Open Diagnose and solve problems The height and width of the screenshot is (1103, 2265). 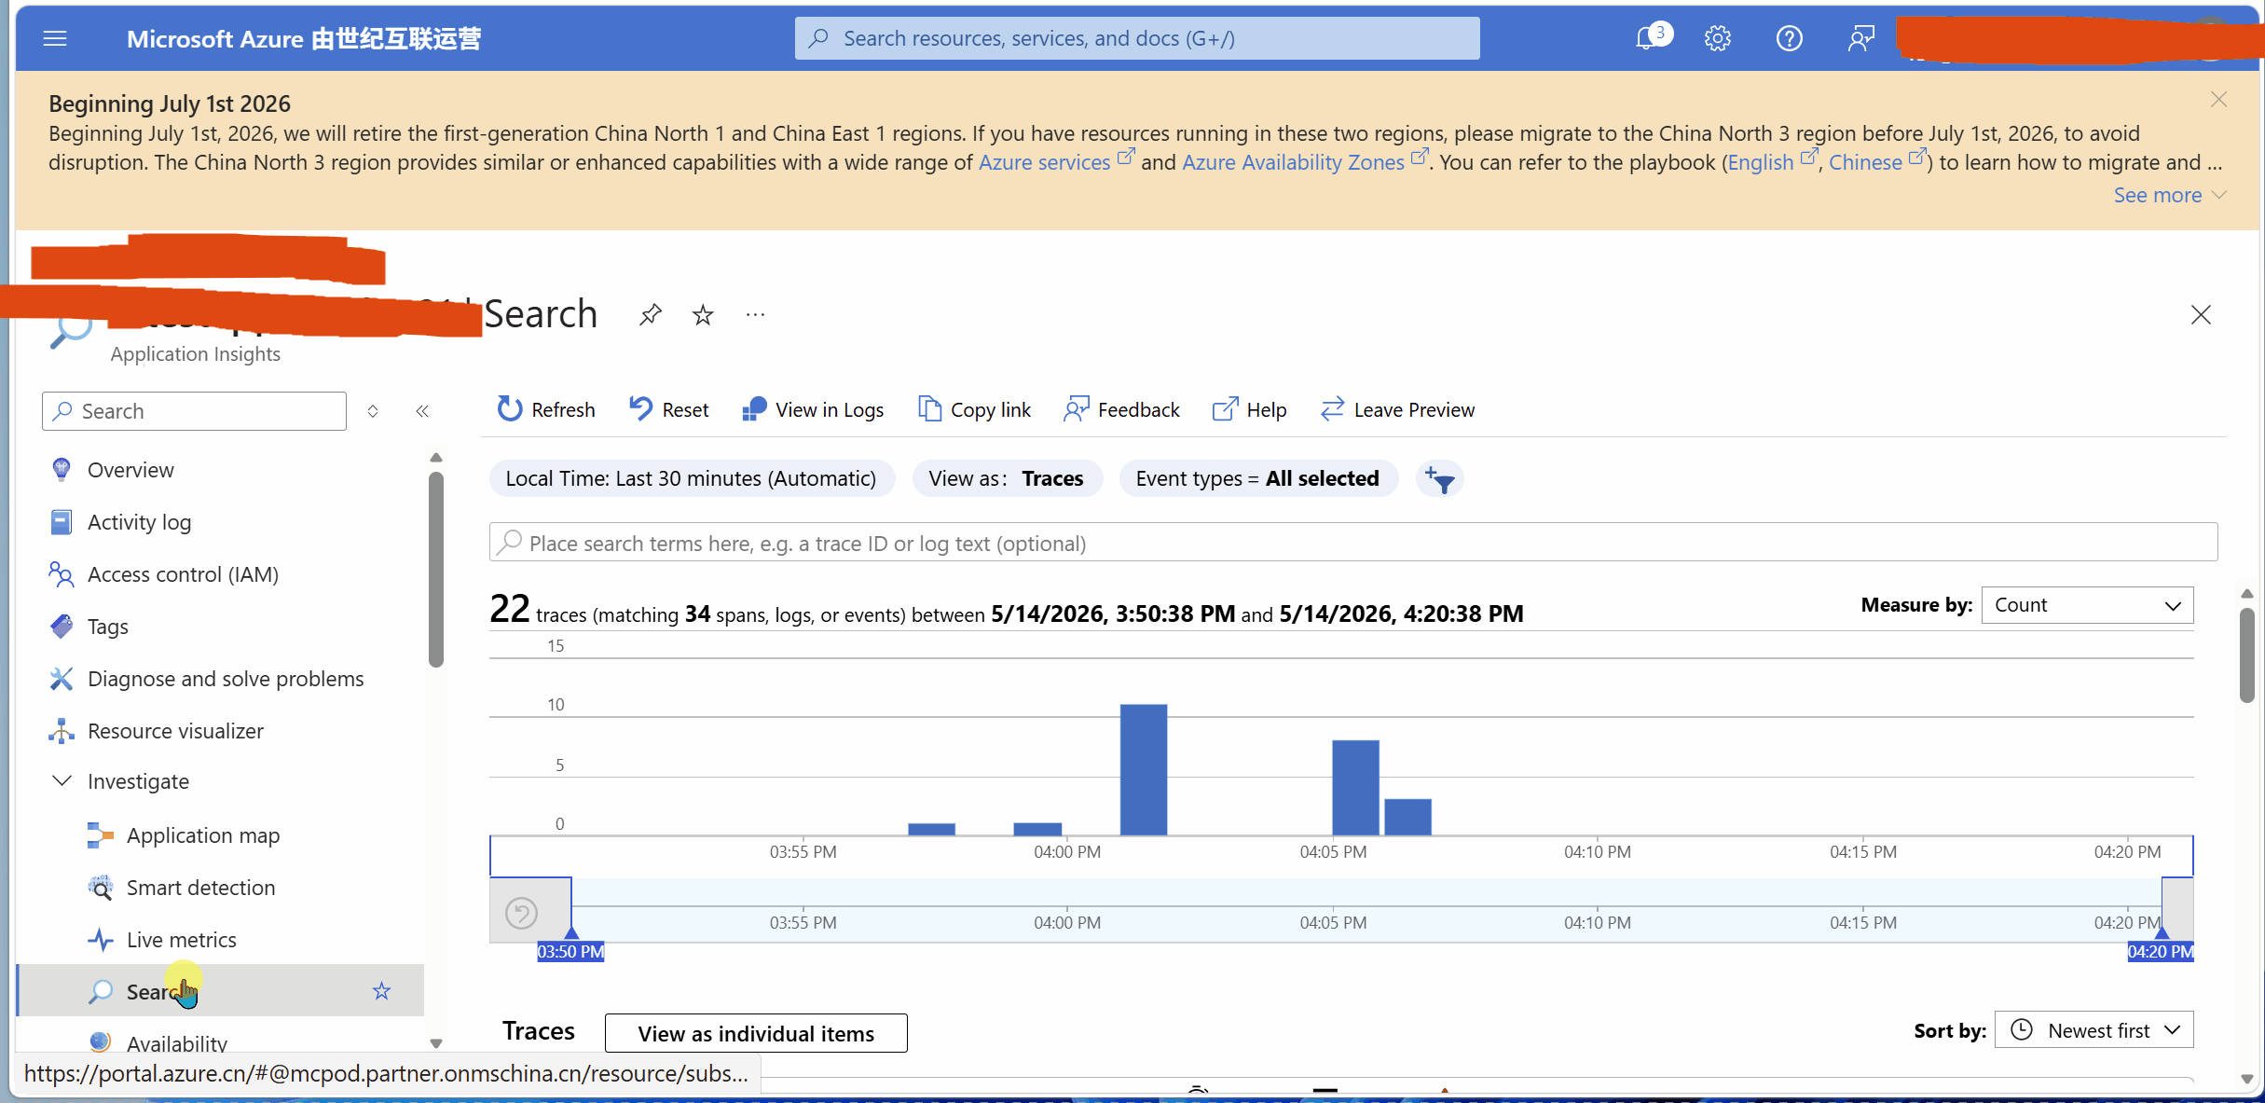click(226, 679)
